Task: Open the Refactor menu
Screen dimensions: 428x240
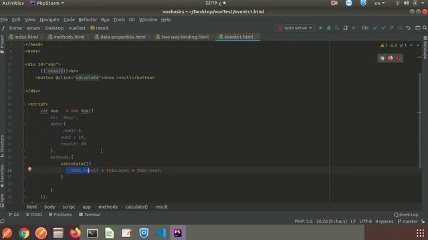Action: tap(88, 19)
